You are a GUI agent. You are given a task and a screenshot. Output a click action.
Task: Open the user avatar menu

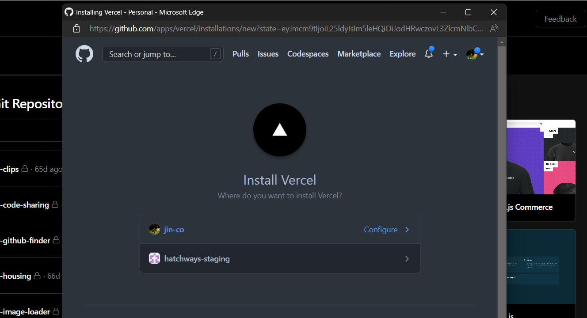click(475, 54)
